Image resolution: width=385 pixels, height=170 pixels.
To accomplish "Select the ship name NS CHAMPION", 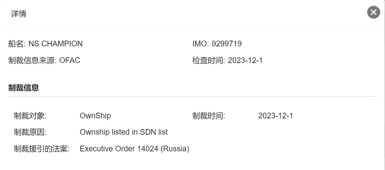I will coord(56,44).
